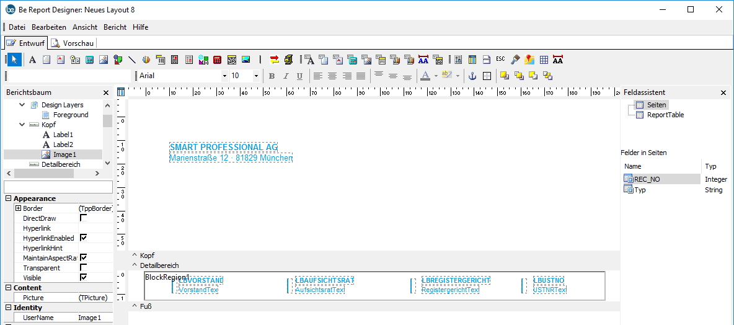Select ReportTable in the Feldassistent
Screen dimensions: 734x325
(665, 115)
